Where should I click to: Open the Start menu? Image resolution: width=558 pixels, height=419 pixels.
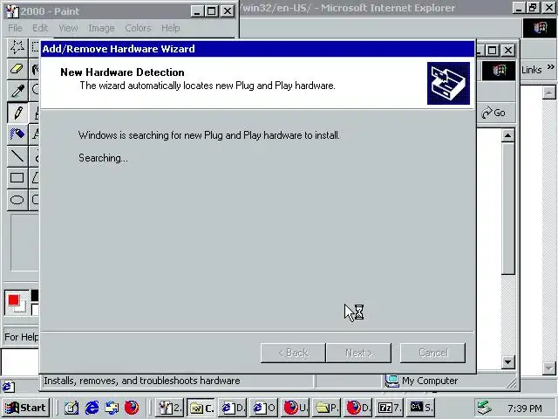[25, 408]
